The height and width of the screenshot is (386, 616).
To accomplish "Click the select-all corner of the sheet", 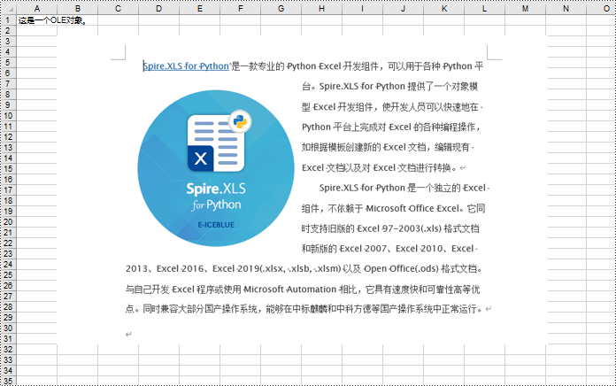I will click(8, 9).
